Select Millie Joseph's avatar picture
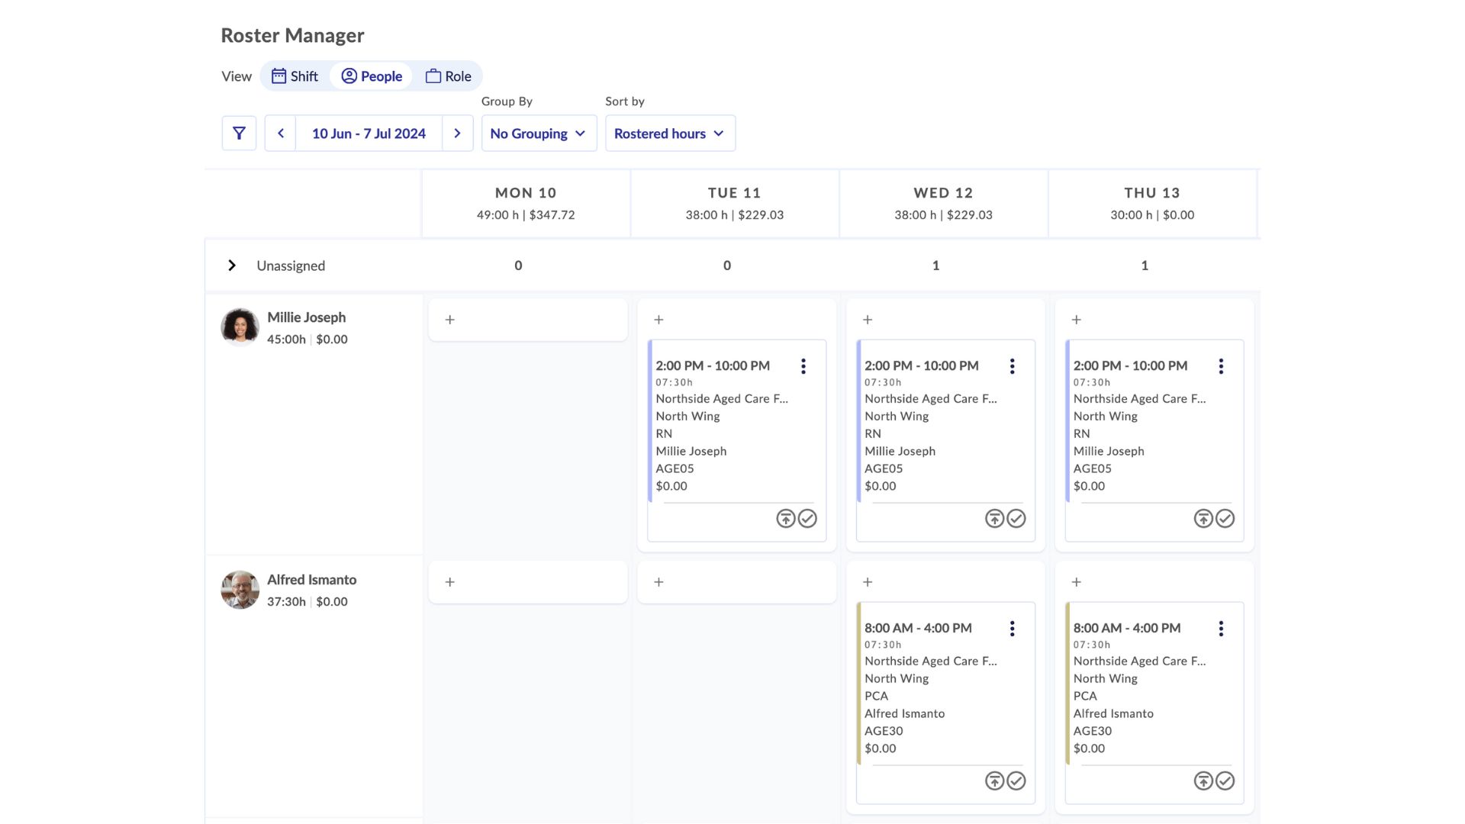This screenshot has height=824, width=1465. [x=240, y=327]
